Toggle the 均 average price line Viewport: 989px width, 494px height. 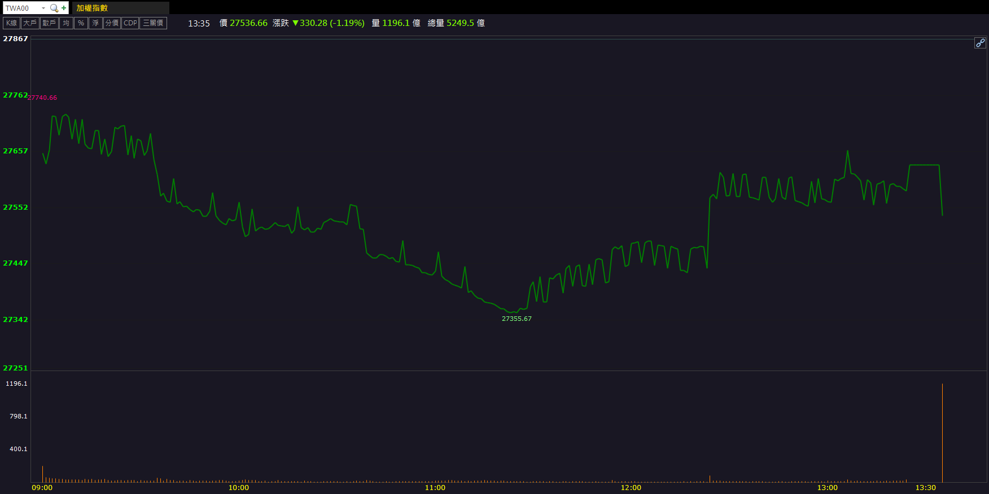[67, 23]
